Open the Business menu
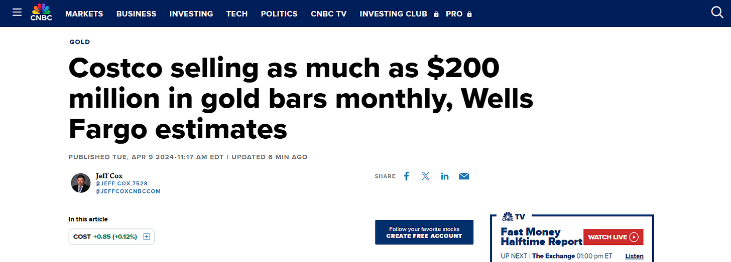Viewport: 731px width, 262px height. tap(136, 14)
